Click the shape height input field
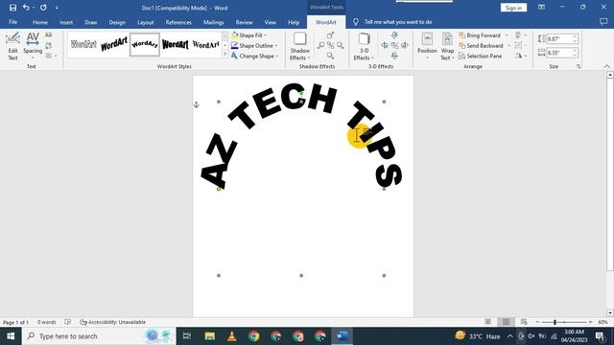The height and width of the screenshot is (345, 614). point(559,38)
